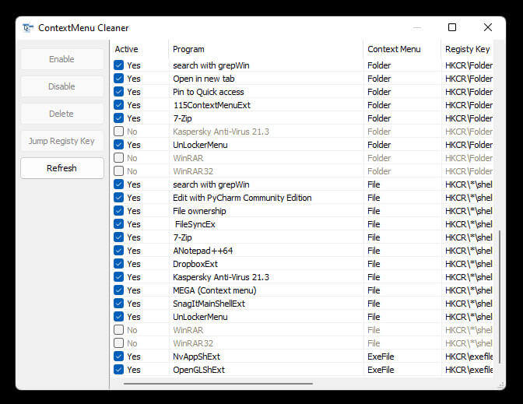Click Yes text in File ownership row

[134, 211]
